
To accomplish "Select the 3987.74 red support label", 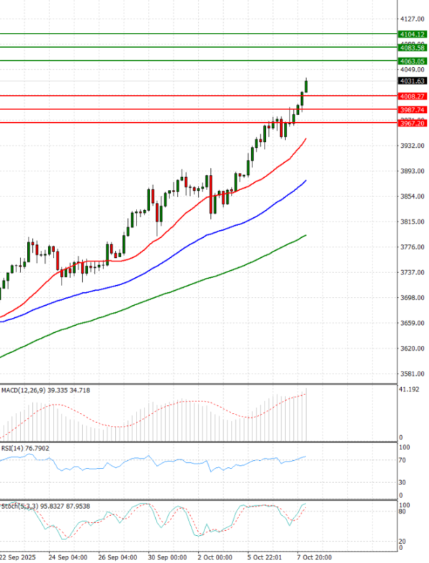I will point(413,109).
